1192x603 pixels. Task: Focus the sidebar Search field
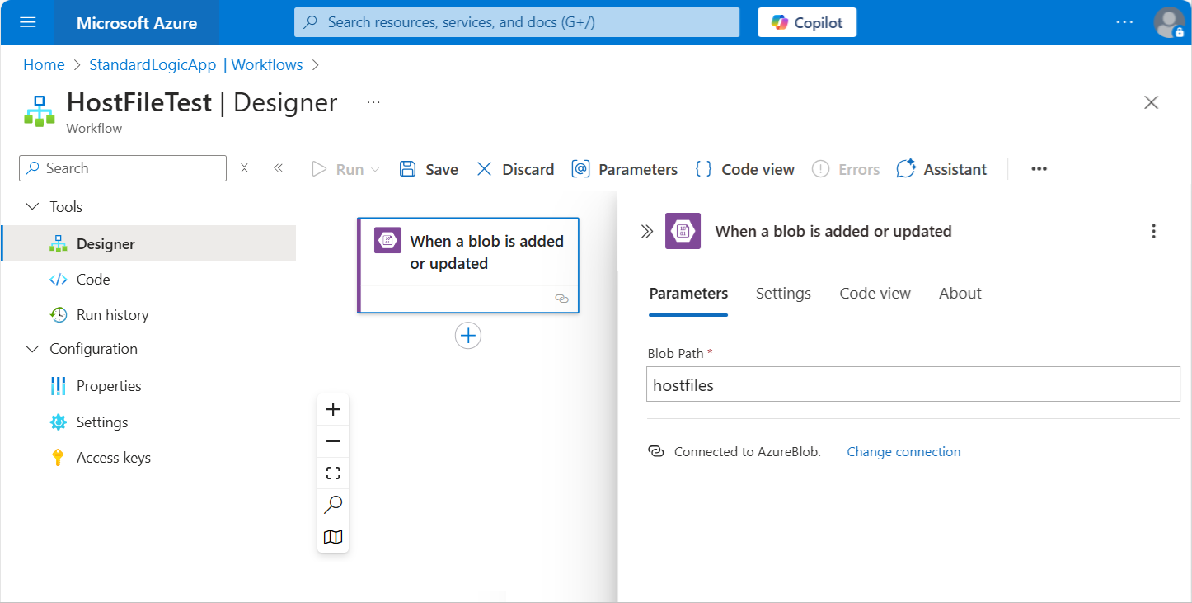[x=123, y=168]
